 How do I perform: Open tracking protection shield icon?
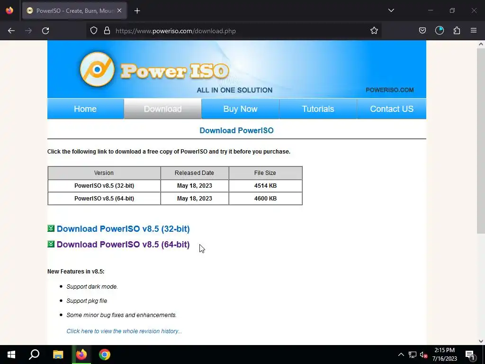(94, 31)
